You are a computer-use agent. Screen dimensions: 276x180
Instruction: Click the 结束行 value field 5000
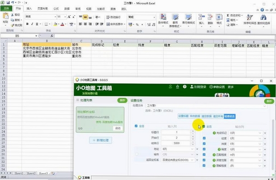[177, 143]
